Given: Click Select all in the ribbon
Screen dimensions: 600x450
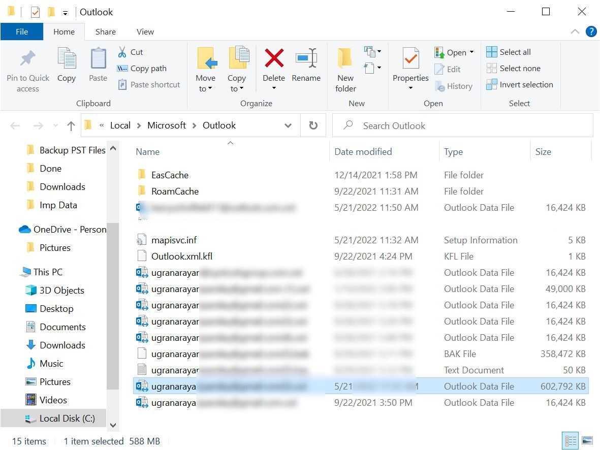Looking at the screenshot, I should [x=509, y=52].
